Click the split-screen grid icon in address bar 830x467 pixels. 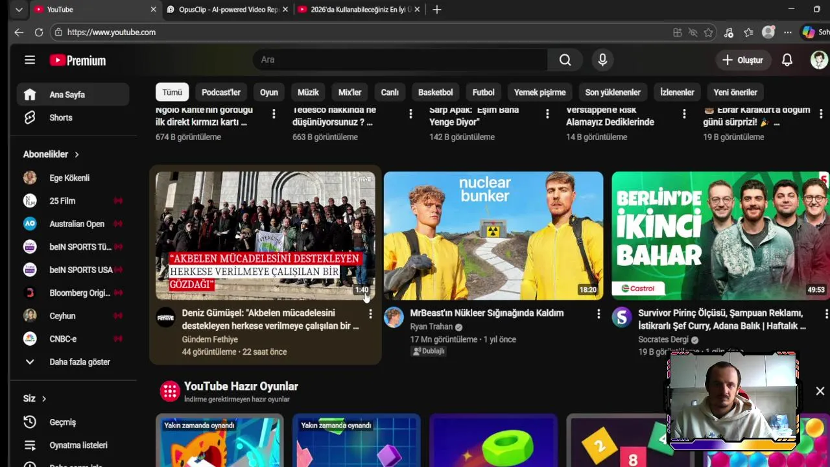pos(677,32)
